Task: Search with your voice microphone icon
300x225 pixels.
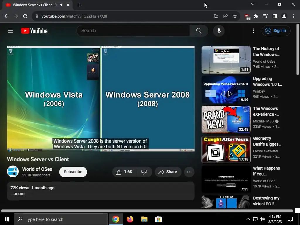Action: coord(219,30)
